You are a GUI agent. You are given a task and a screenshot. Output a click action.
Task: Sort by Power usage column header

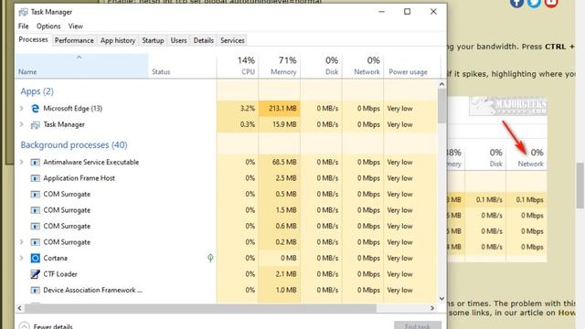[412, 66]
